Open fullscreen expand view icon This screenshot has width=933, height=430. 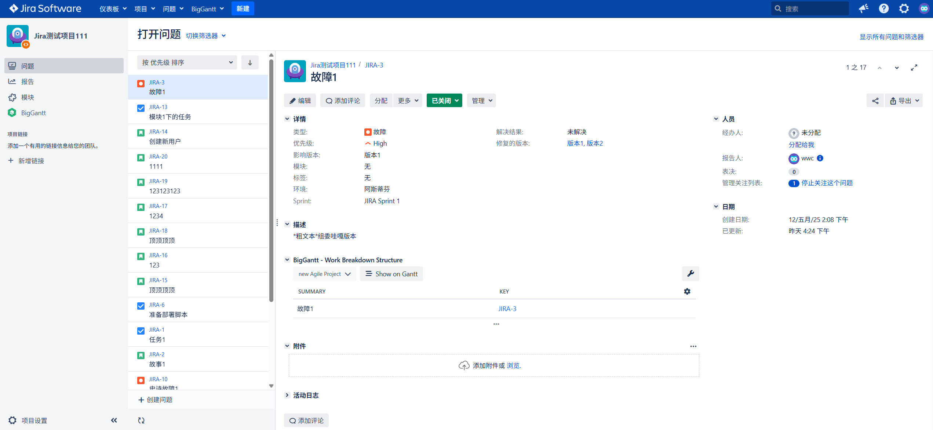914,68
